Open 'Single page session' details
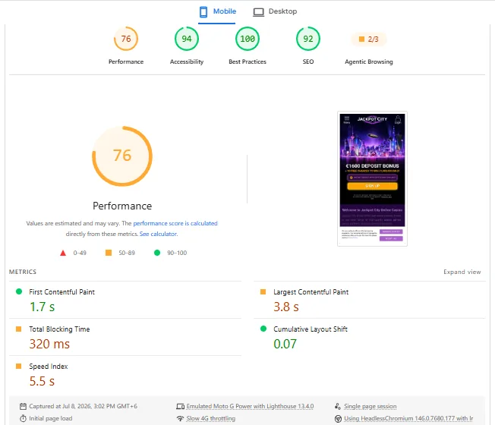Screen dimensions: 495x425 tap(370, 406)
